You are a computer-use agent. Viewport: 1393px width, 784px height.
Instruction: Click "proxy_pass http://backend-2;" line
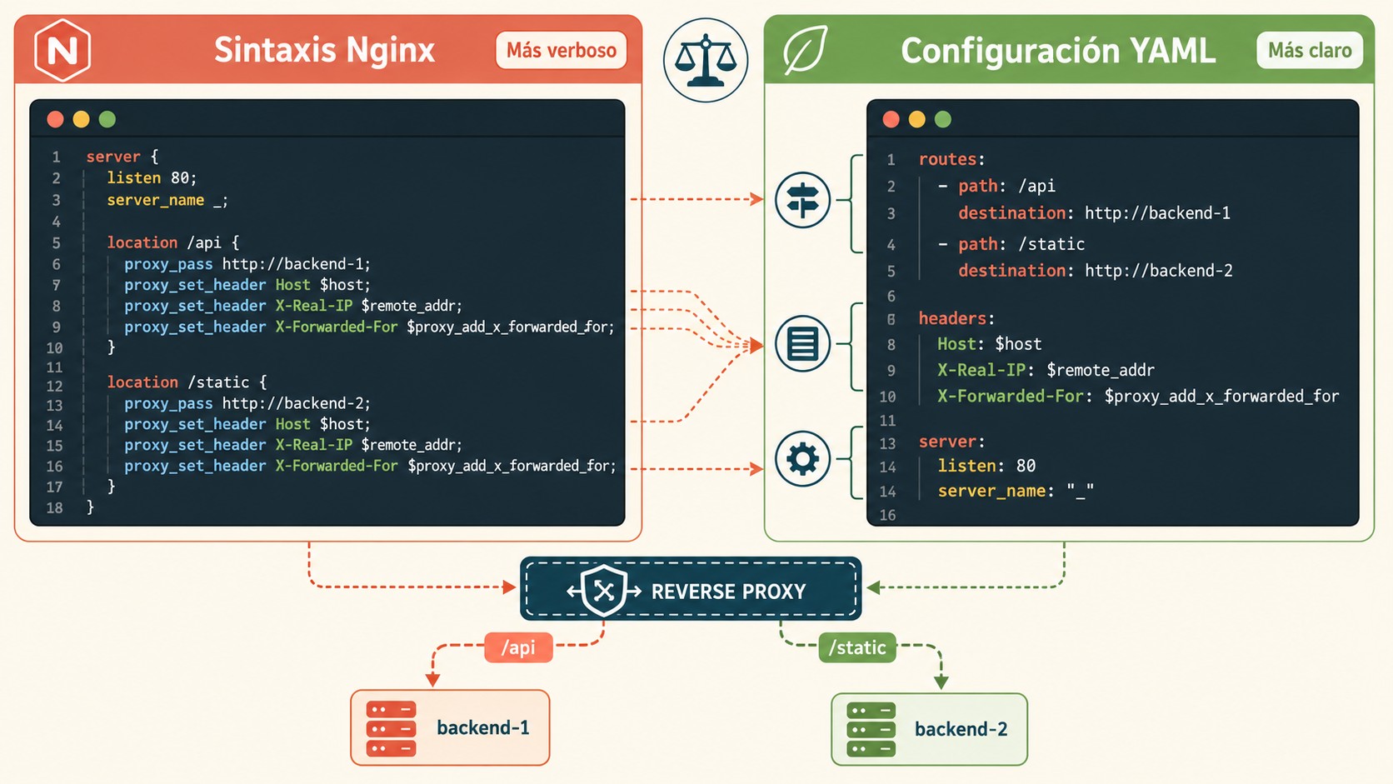(x=247, y=403)
